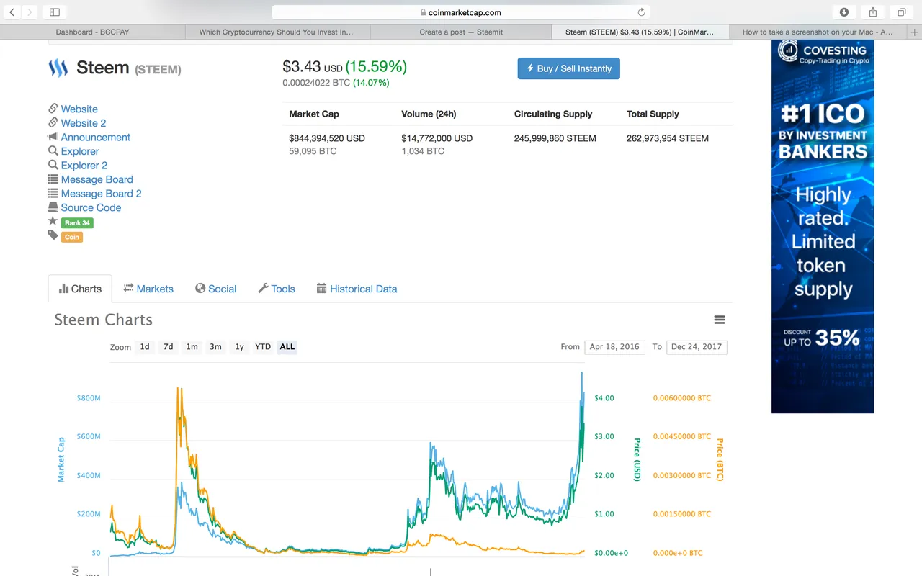The width and height of the screenshot is (922, 576).
Task: Click the Steem logo icon
Action: (x=58, y=68)
